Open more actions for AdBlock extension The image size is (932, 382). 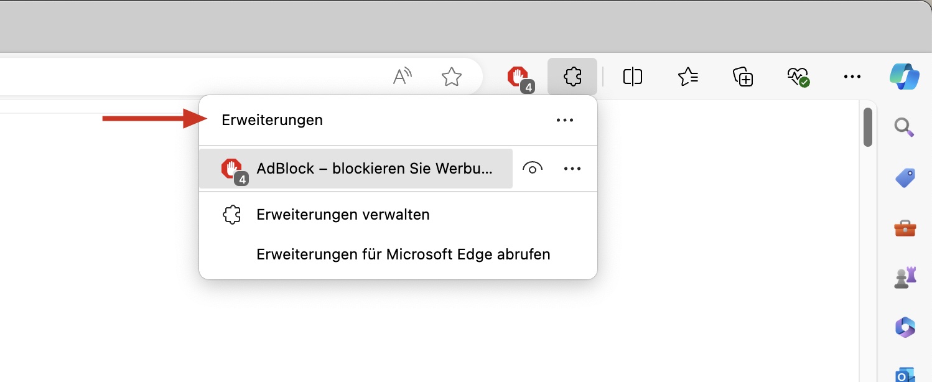572,168
